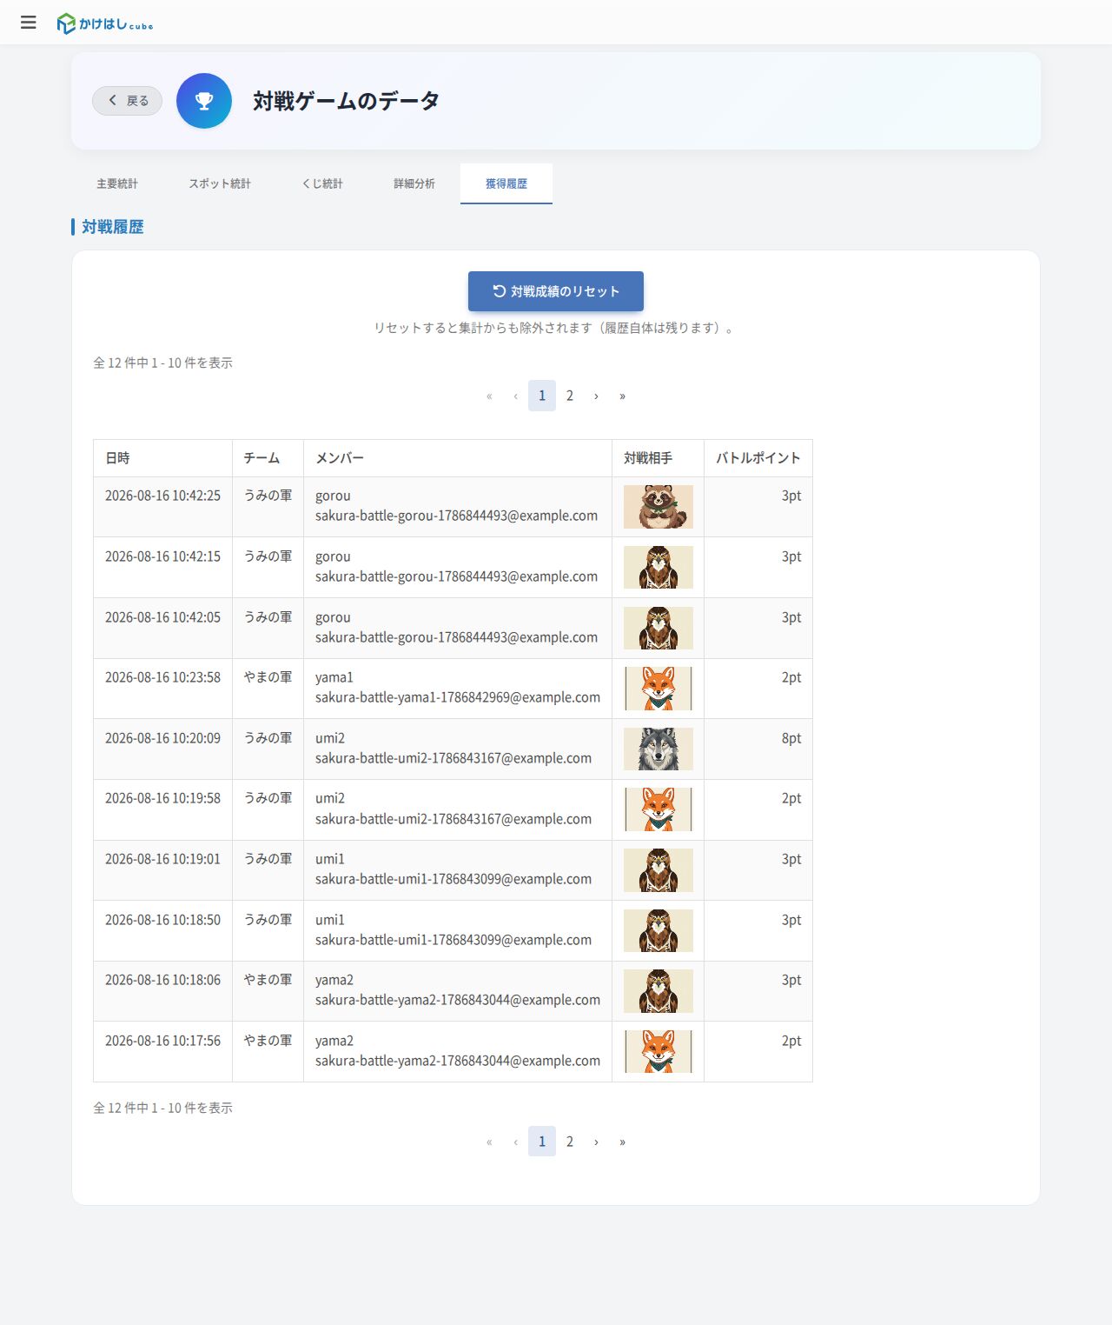
Task: Go to first page with bottom « arrow
Action: pos(489,1142)
